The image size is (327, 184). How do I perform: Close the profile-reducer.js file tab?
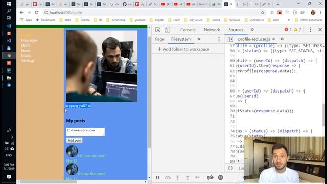click(x=274, y=39)
